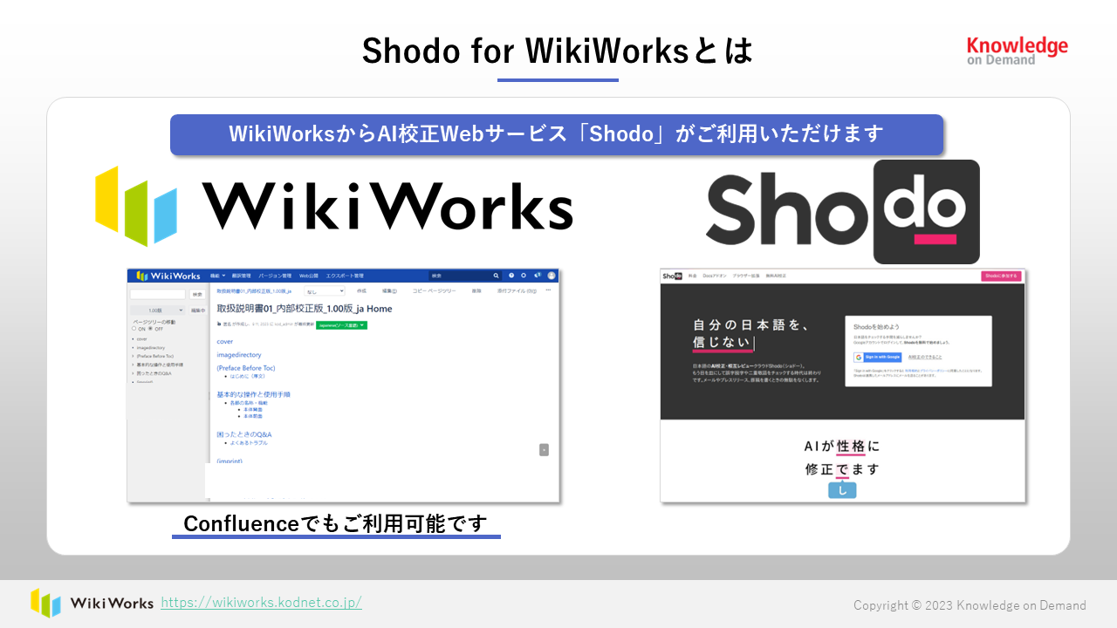Image resolution: width=1117 pixels, height=628 pixels.
Task: Open the wikiworks.kodnet.co.jp link
Action: (x=261, y=602)
